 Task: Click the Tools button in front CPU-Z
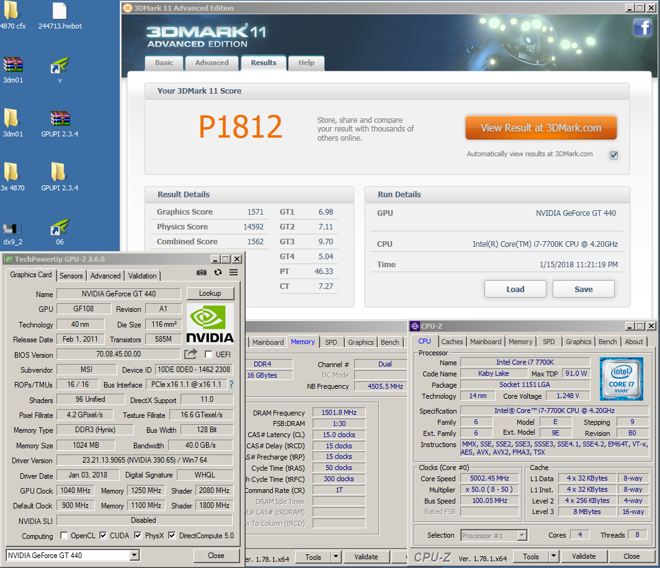click(x=531, y=556)
